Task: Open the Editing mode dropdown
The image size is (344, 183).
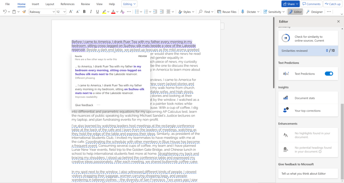Action: pos(130,4)
